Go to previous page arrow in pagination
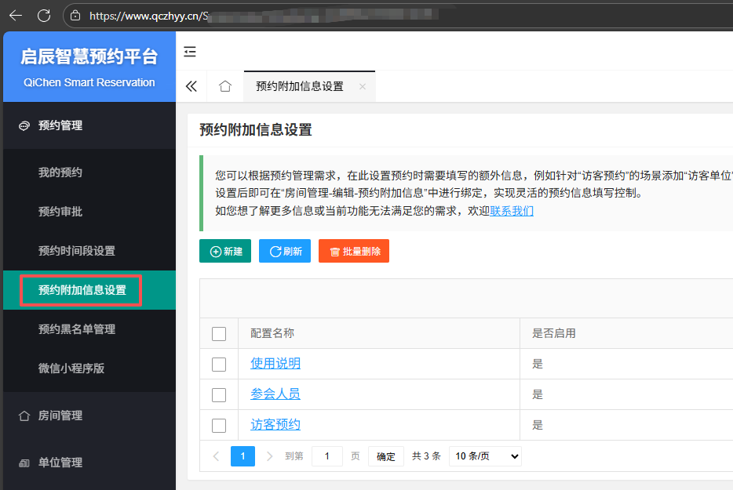 pyautogui.click(x=217, y=456)
